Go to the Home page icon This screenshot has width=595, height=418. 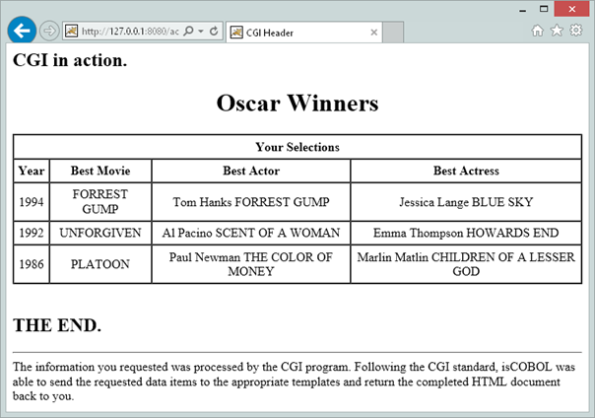coord(538,31)
